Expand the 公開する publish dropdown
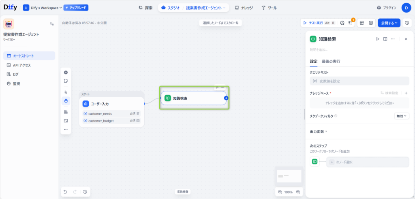The image size is (415, 199). pyautogui.click(x=389, y=23)
